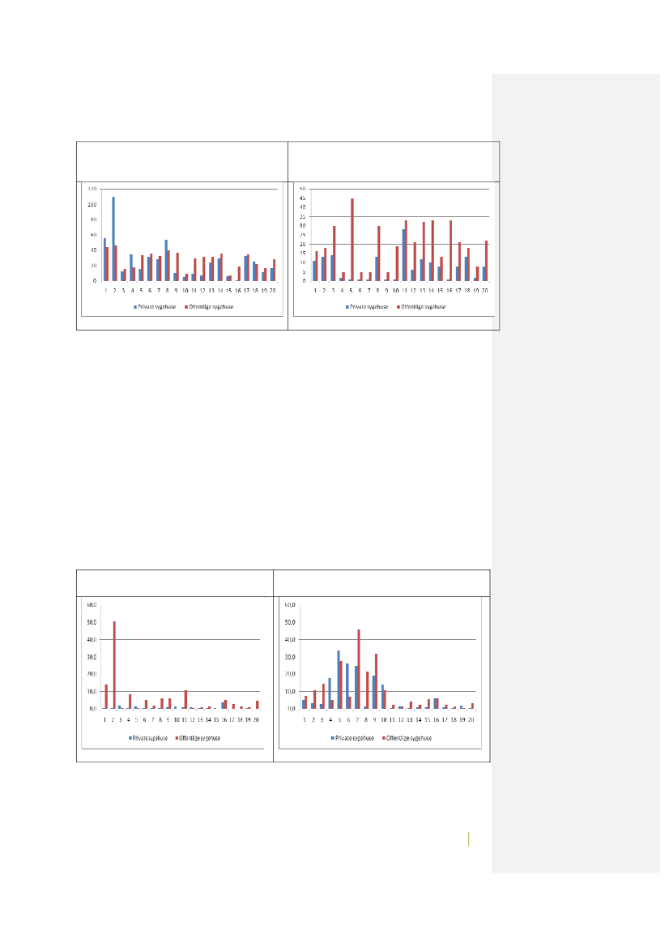
Task: Select blue bar at category 5, bottom-right chart
Action: click(x=338, y=680)
